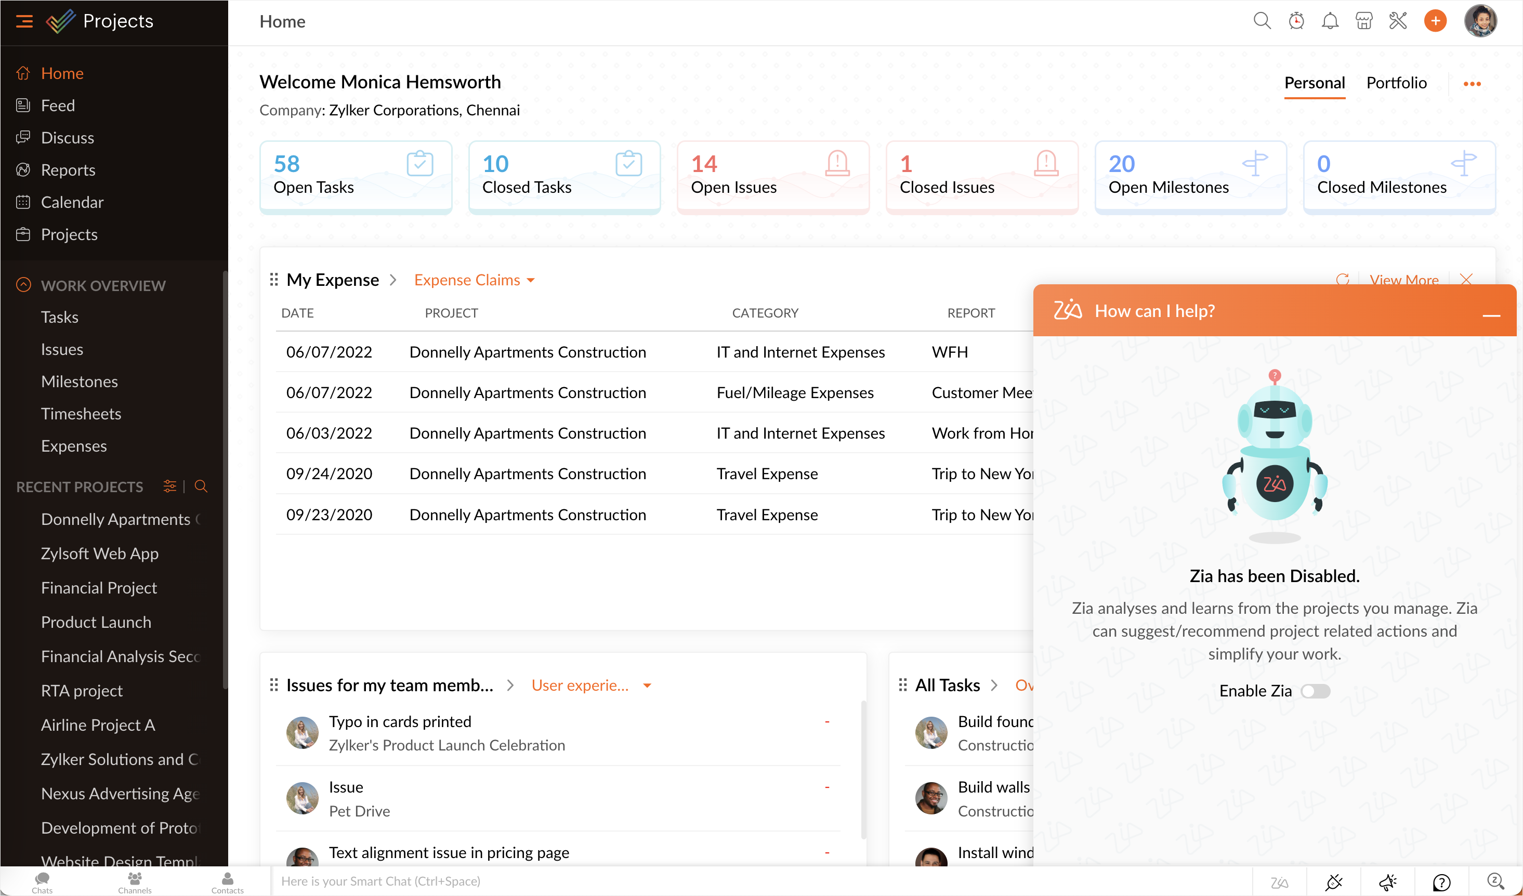Enable the Zia toggle switch
1523x896 pixels.
tap(1315, 691)
